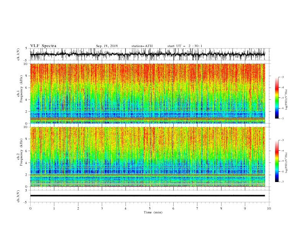
Task: Click the "ch.1(V)" waveform axis label
Action: [18, 54]
